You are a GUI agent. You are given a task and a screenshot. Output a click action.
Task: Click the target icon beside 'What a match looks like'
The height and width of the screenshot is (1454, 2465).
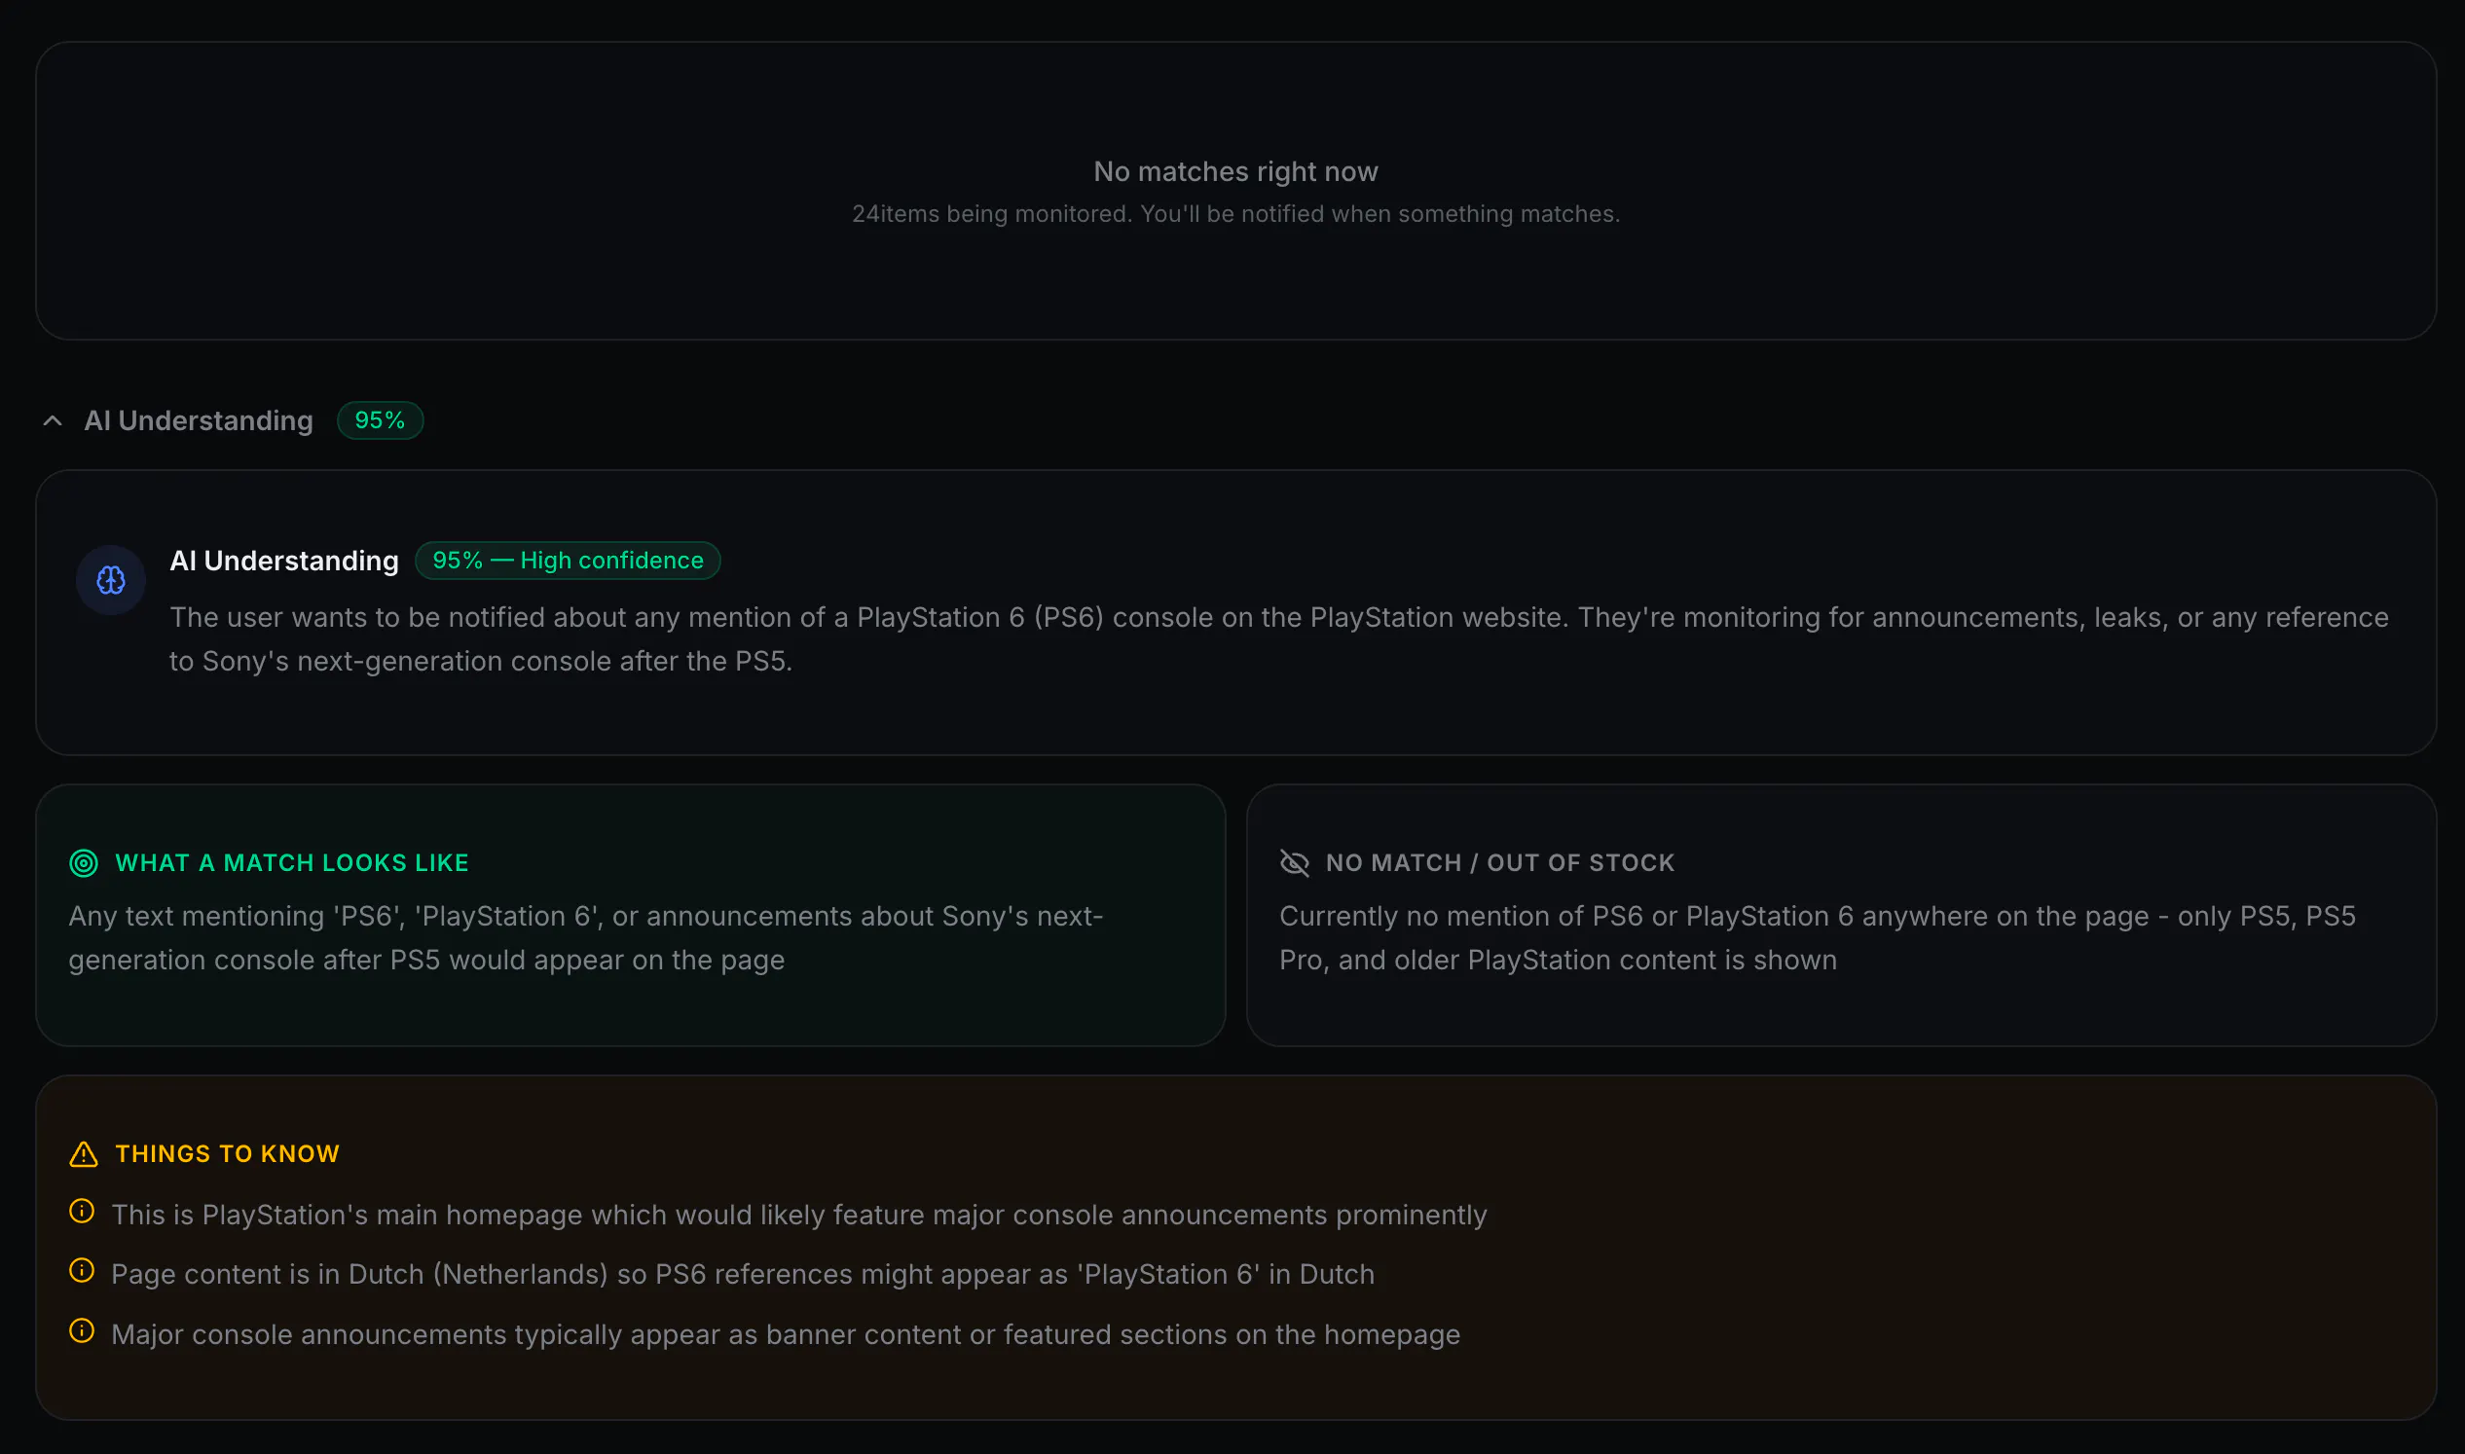[x=85, y=863]
